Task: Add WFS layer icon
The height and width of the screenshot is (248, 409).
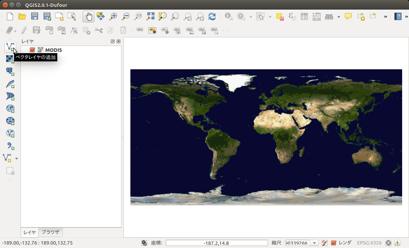Action: [10, 133]
